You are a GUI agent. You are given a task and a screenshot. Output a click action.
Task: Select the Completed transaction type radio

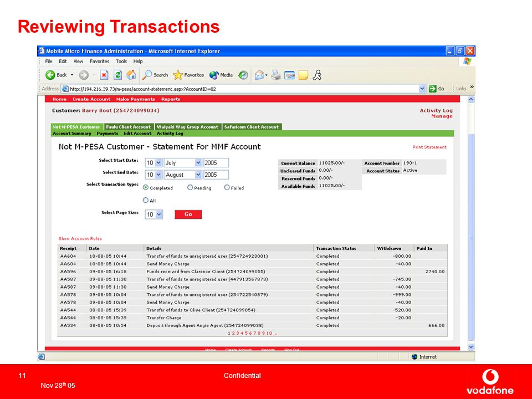(146, 187)
